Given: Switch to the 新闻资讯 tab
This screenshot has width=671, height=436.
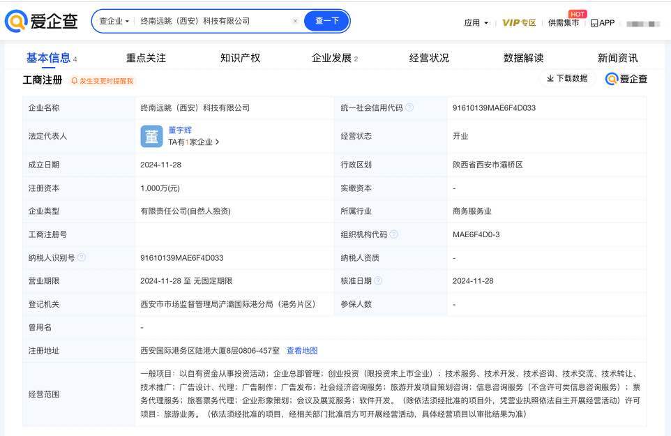Looking at the screenshot, I should point(617,58).
